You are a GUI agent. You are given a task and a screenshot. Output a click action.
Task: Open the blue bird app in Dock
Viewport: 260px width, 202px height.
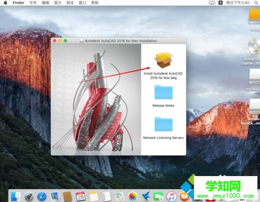coord(146,196)
